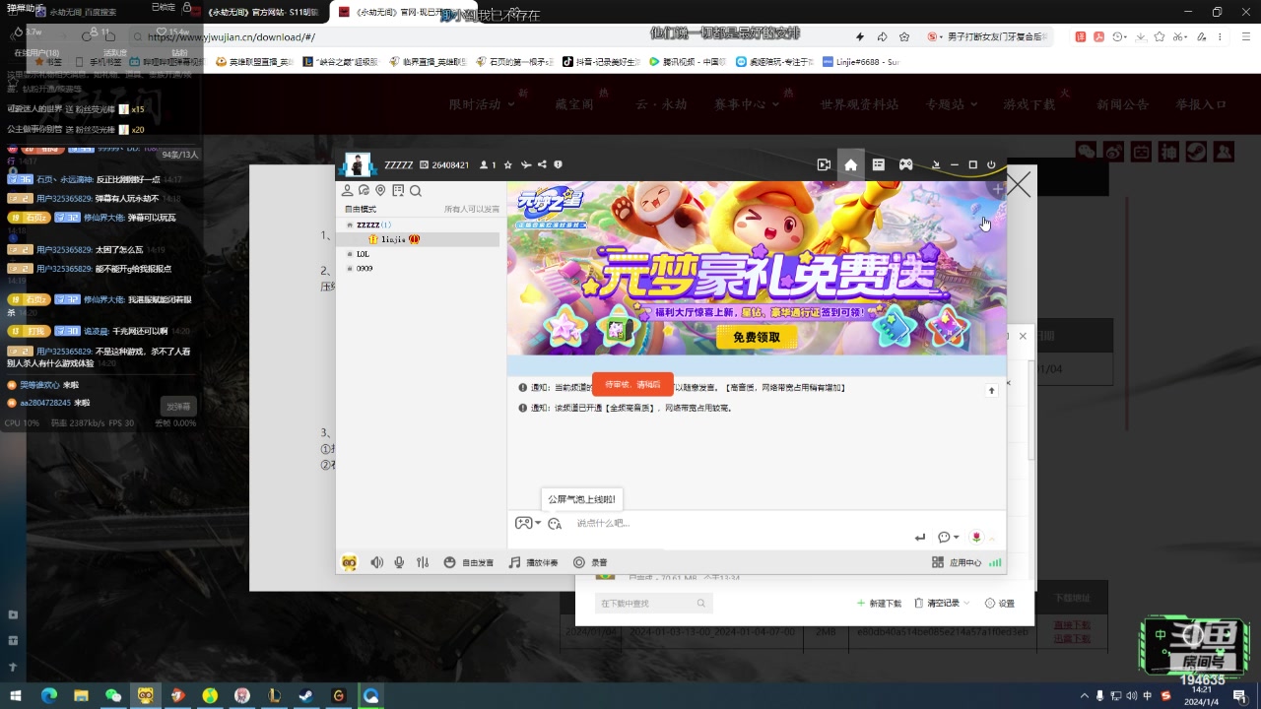Open 赛事中心 website menu

[x=747, y=104]
